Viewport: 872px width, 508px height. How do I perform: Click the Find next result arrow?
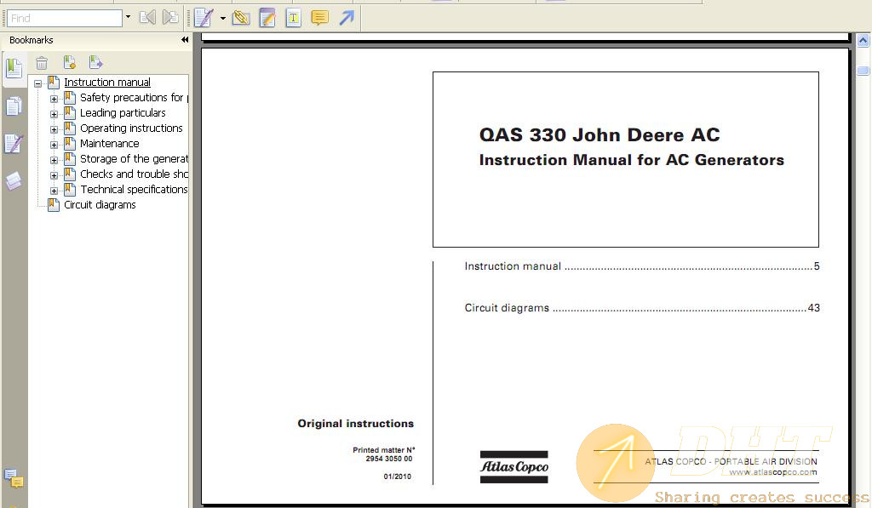pos(170,18)
